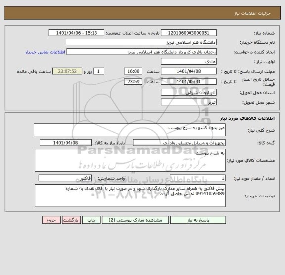Viewport: 285px width, 275px height.
Task: Click goods group field تجهیزات و وسایل تحصیلی
Action: pos(179,143)
